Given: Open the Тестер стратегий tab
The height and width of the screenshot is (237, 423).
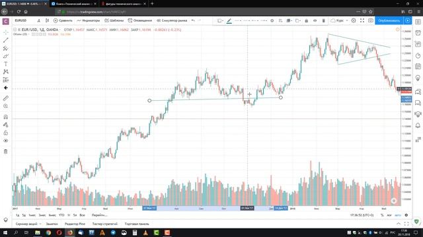Looking at the screenshot, I should [105, 224].
